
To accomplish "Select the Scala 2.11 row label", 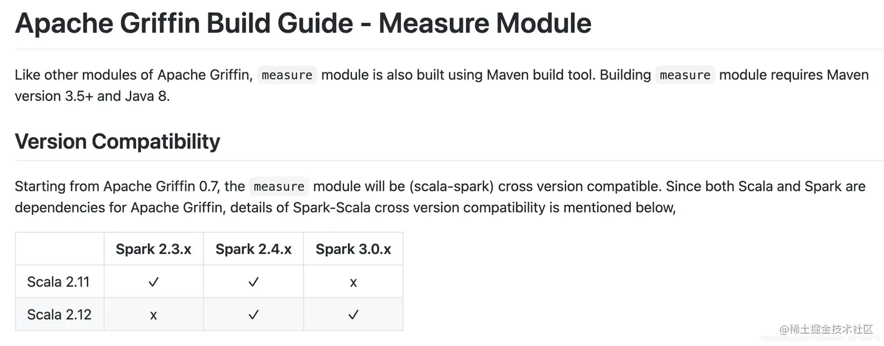I will pyautogui.click(x=58, y=282).
